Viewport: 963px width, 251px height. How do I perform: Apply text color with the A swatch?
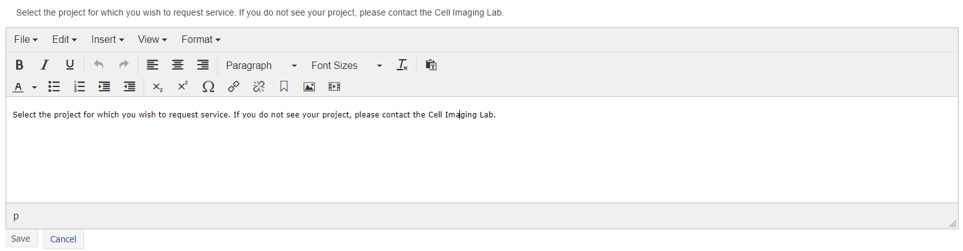(18, 87)
